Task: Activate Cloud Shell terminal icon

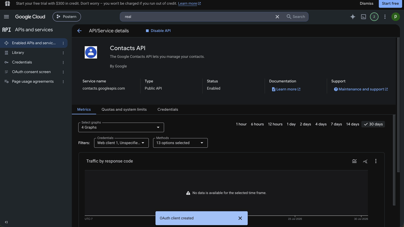Action: (x=364, y=17)
